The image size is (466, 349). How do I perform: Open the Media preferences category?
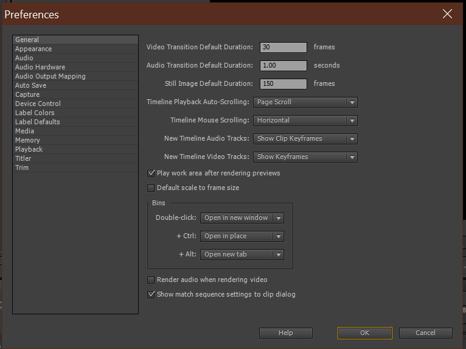pyautogui.click(x=75, y=131)
